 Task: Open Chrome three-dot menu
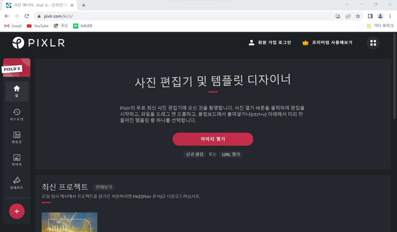tap(390, 16)
